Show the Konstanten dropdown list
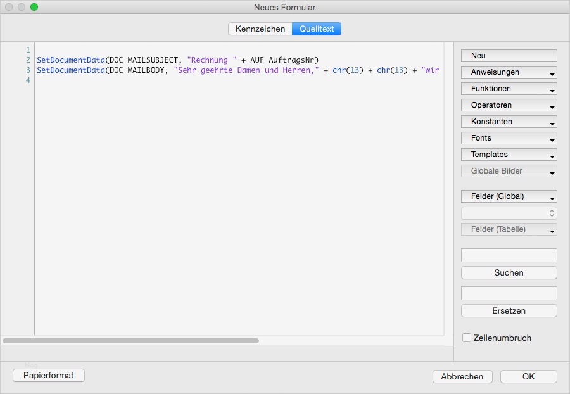Viewport: 570px width, 394px height. (x=509, y=122)
